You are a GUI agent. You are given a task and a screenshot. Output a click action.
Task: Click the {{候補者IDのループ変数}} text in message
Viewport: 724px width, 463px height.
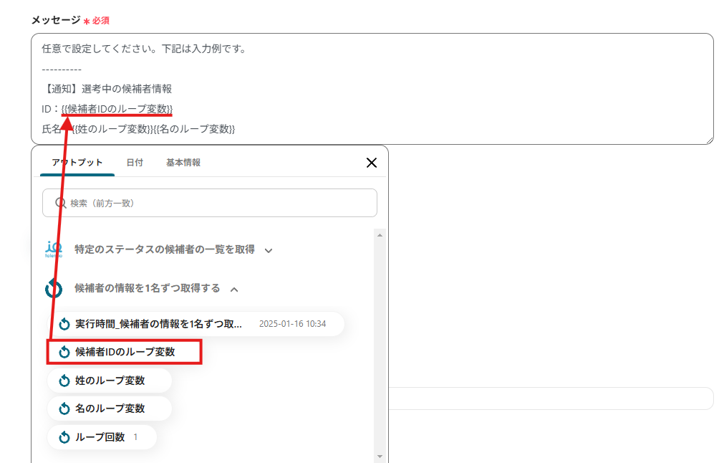pos(117,109)
